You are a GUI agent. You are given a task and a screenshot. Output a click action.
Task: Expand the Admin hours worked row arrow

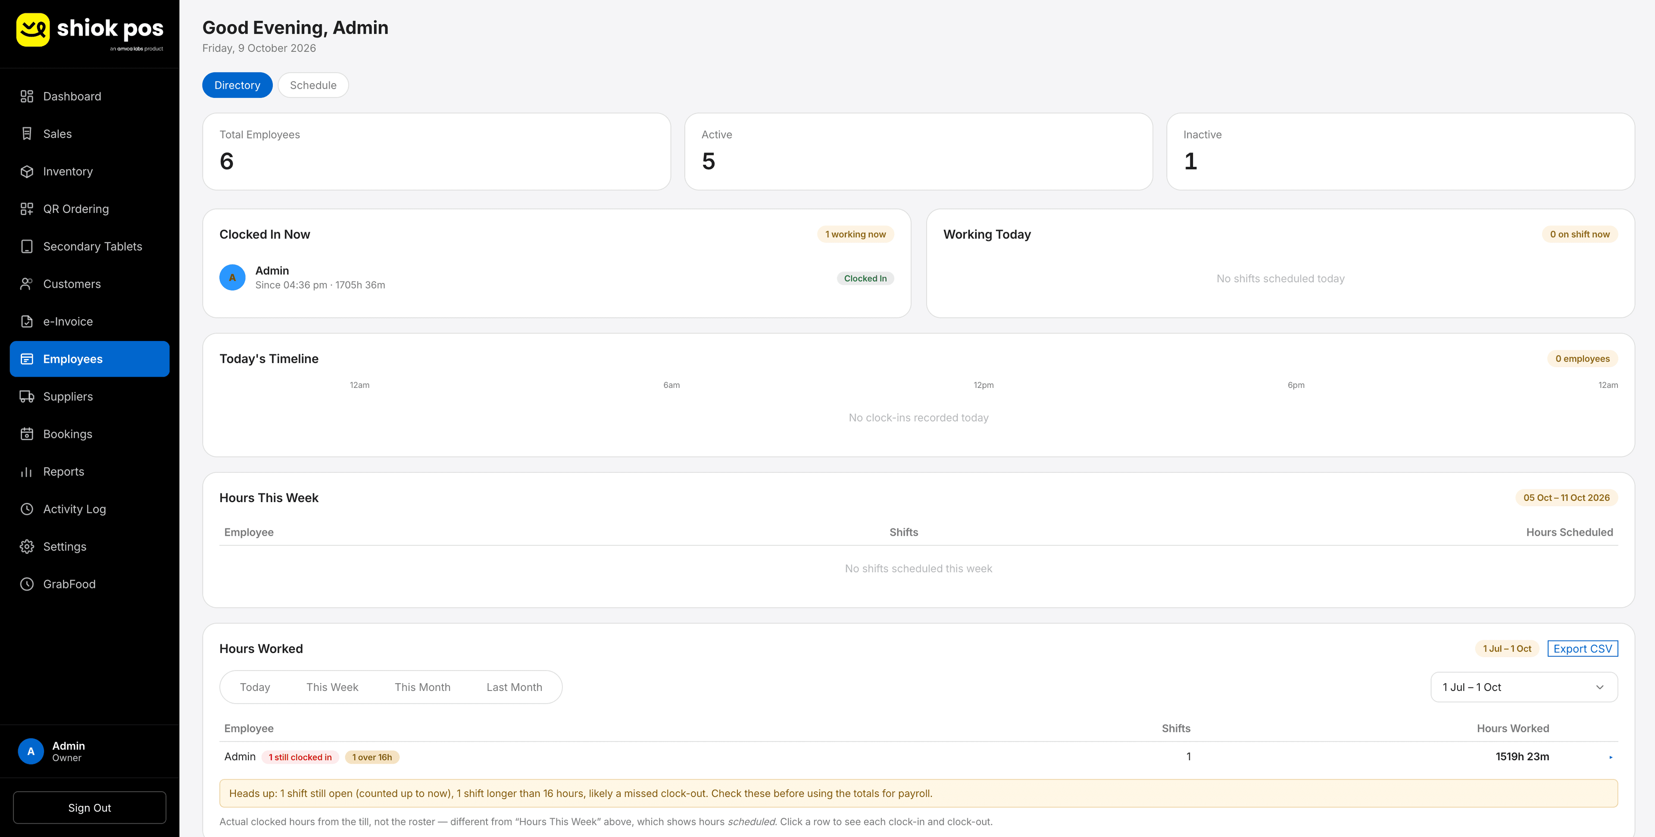(x=1611, y=757)
